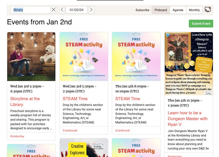Viewport: 219px width, 157px height.
Task: Switch to Agenda view
Action: coord(178,10)
